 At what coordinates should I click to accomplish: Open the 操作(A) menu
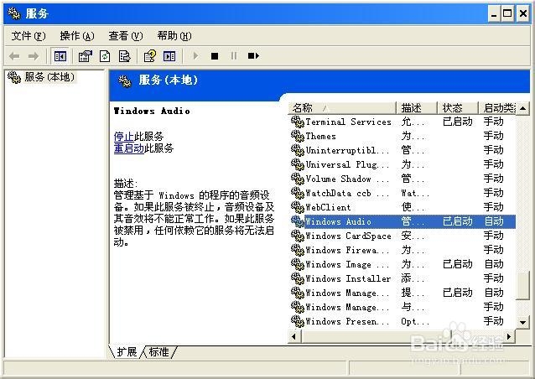[x=77, y=36]
